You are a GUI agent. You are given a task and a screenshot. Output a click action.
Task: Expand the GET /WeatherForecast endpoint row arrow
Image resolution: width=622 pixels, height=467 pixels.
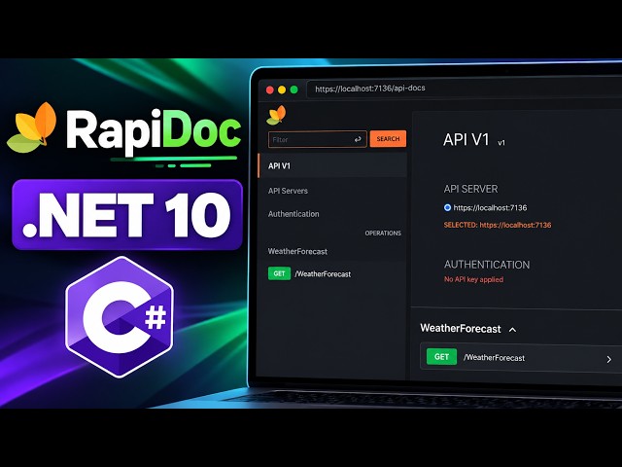pyautogui.click(x=609, y=359)
